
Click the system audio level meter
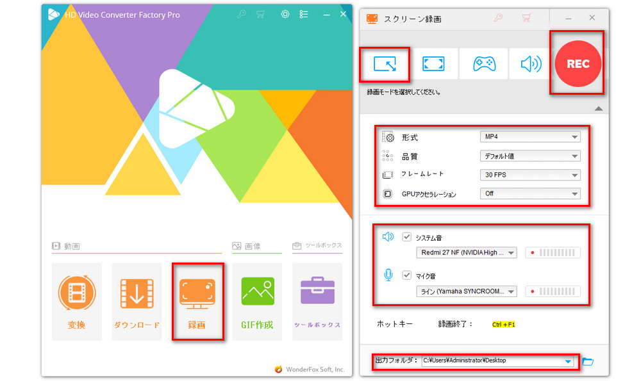(553, 253)
